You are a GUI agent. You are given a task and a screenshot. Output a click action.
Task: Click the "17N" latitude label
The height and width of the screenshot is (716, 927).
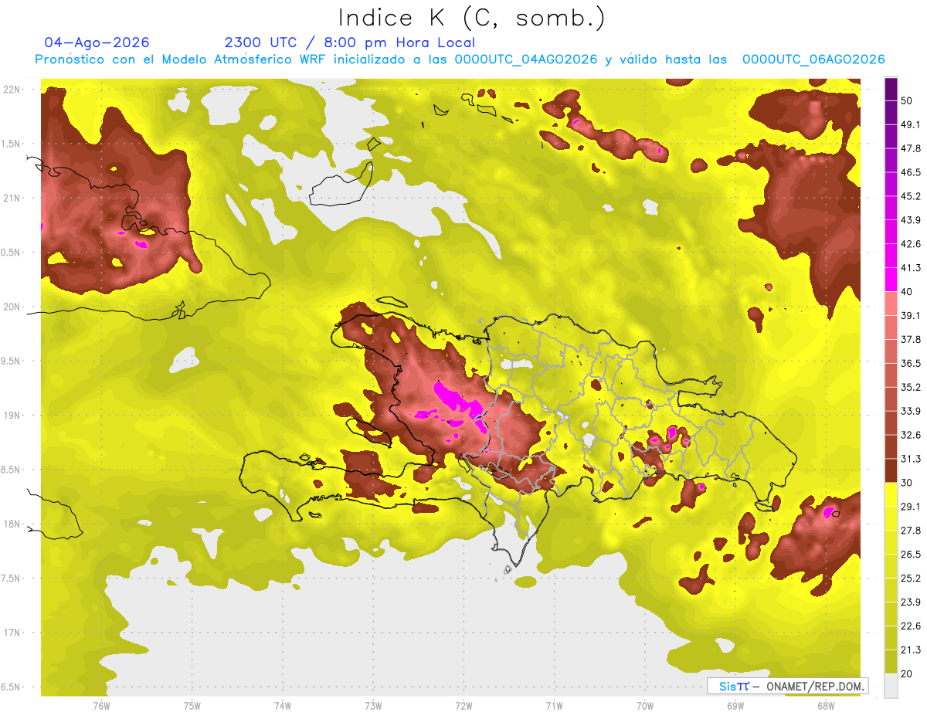click(x=12, y=633)
